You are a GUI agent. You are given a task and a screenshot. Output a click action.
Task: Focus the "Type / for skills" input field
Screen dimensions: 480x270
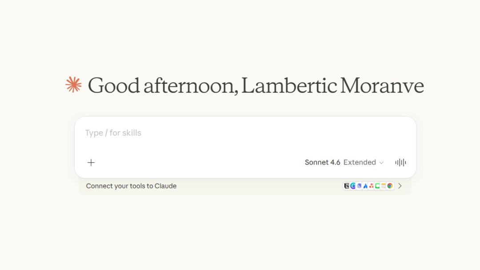[x=113, y=133]
